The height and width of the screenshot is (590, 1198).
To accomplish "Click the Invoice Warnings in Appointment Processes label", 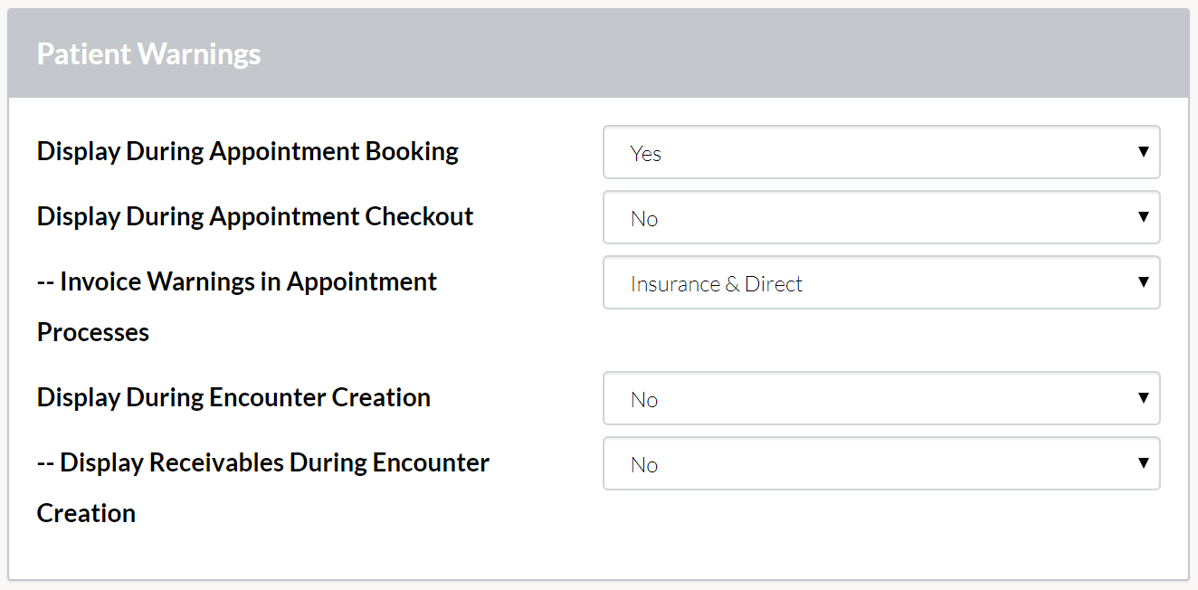I will pos(237,307).
